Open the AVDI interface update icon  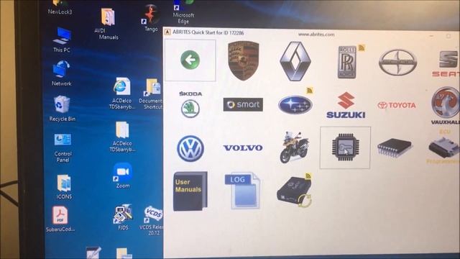coord(294,191)
